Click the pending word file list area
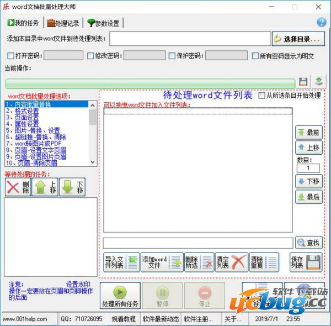Viewport: 331px width, 326px height. 198,170
